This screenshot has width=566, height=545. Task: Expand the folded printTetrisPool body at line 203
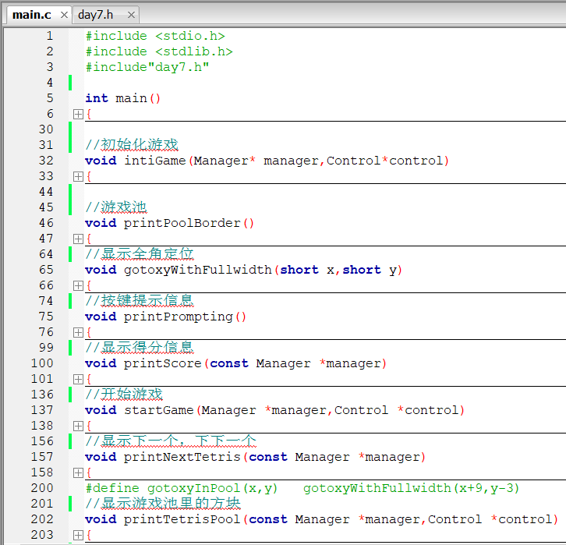tap(78, 535)
